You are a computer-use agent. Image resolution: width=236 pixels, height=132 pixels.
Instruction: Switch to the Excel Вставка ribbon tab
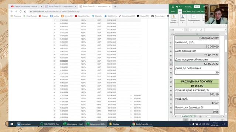point(184,11)
